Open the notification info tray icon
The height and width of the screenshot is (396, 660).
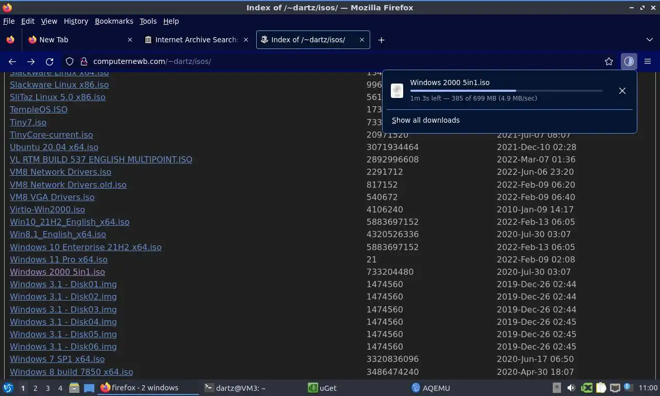[628, 387]
